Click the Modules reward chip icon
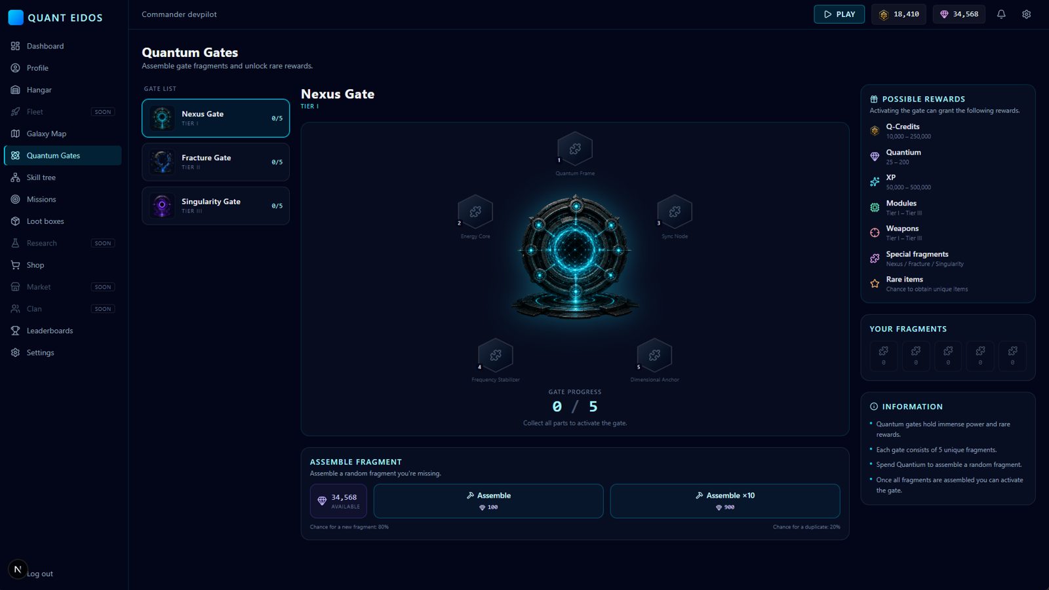The image size is (1049, 590). coord(875,208)
